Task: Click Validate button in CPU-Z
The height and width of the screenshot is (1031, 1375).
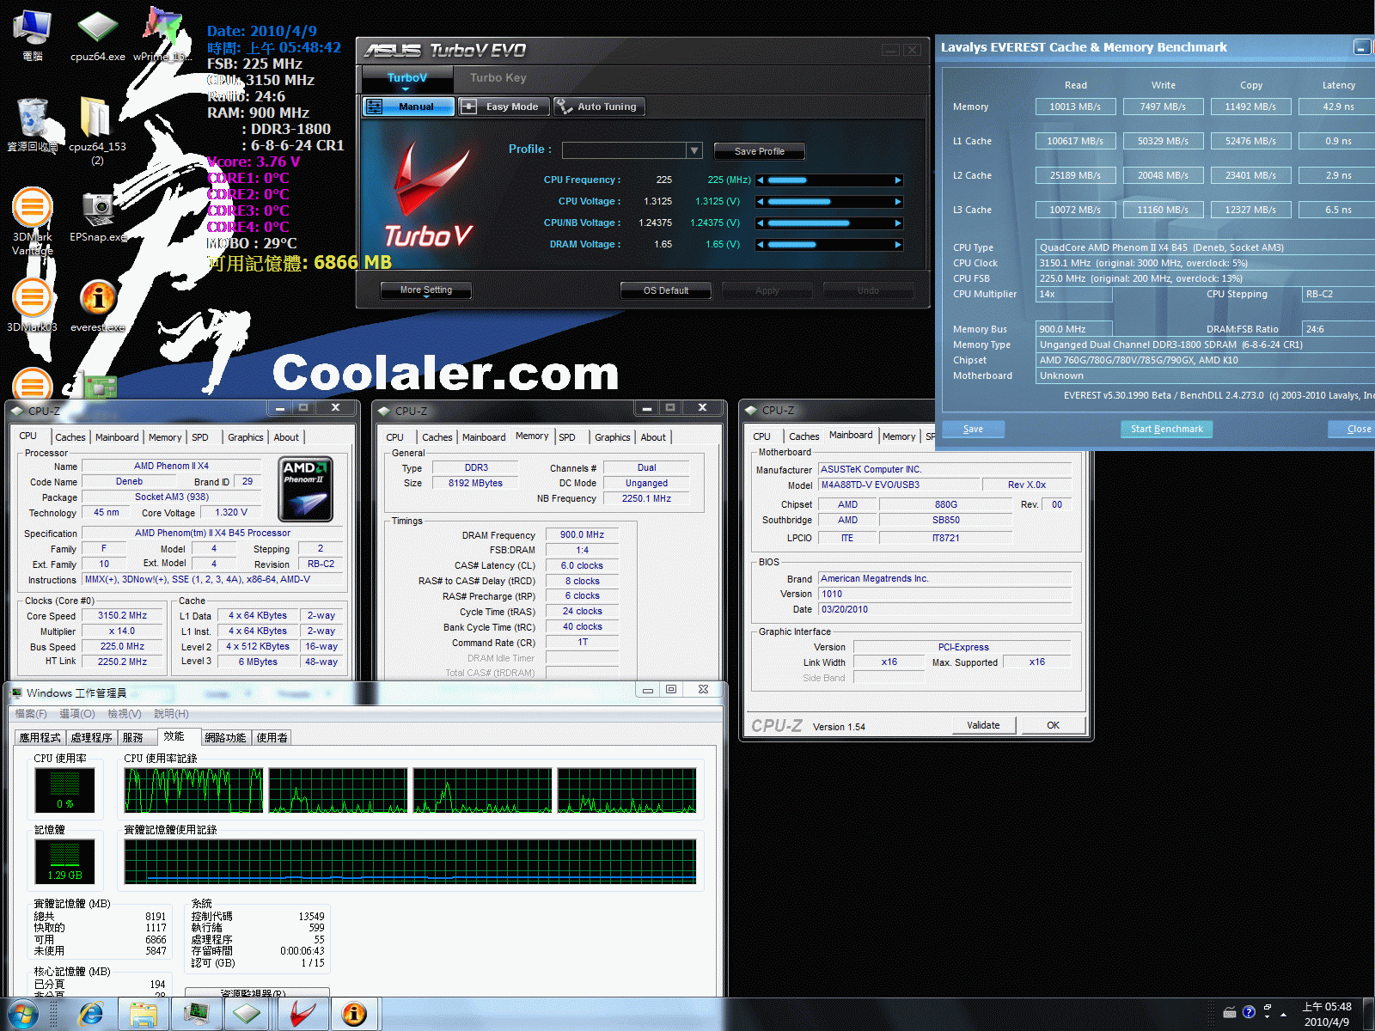Action: pyautogui.click(x=983, y=725)
